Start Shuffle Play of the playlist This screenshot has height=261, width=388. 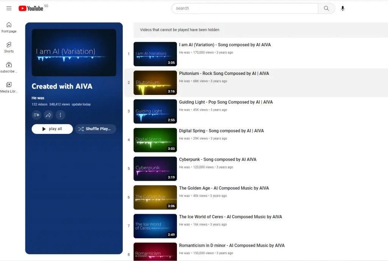point(95,129)
